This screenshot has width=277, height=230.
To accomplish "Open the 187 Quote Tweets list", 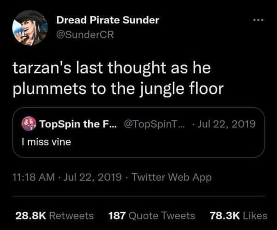I will (x=151, y=215).
